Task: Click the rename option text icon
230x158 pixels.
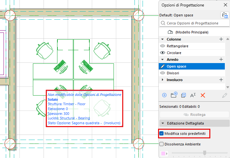Action: coord(193,95)
